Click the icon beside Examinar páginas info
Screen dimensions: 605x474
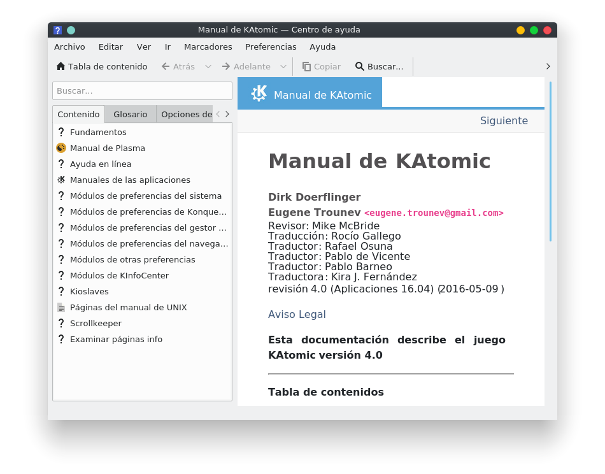61,340
